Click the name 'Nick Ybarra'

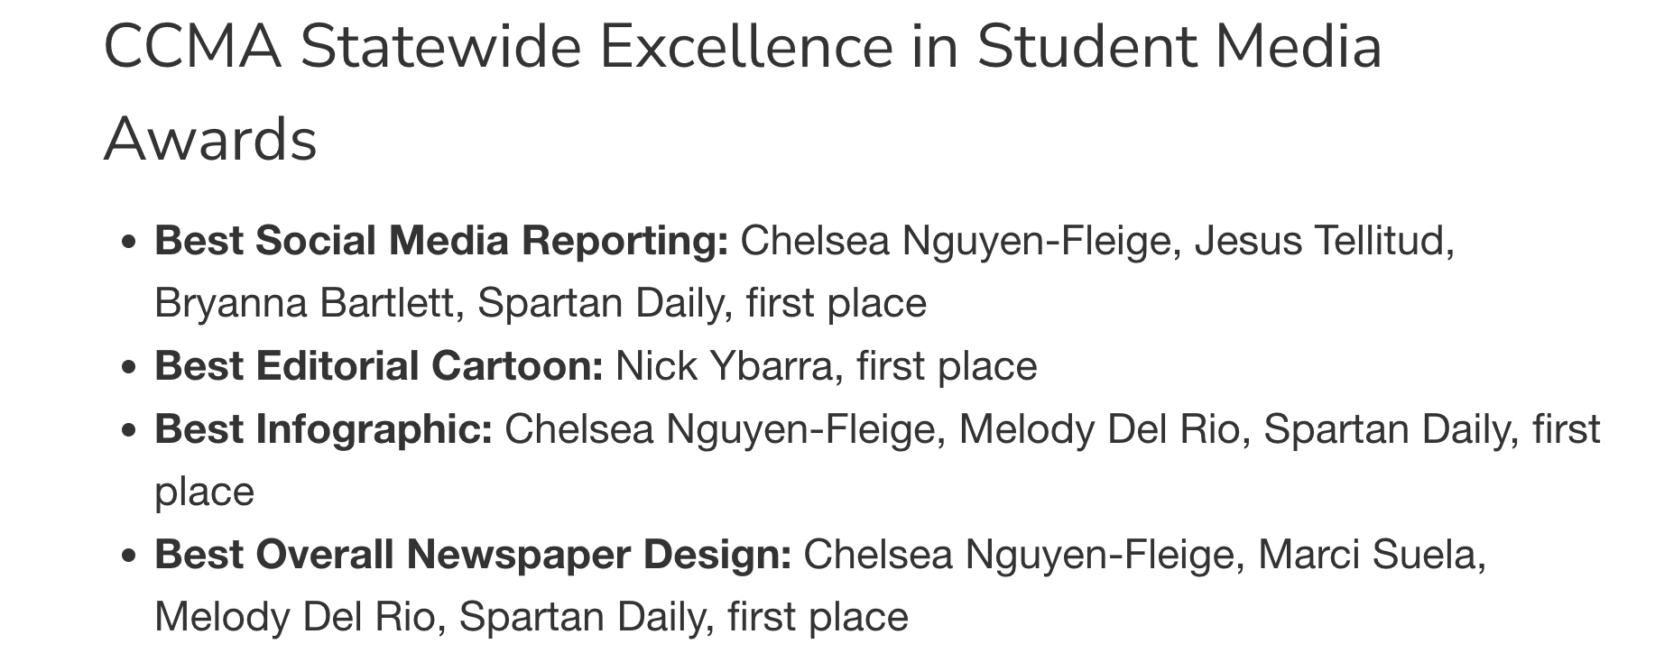pyautogui.click(x=724, y=366)
